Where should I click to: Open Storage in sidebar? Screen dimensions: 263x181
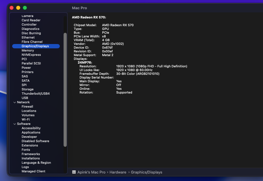tap(27, 89)
